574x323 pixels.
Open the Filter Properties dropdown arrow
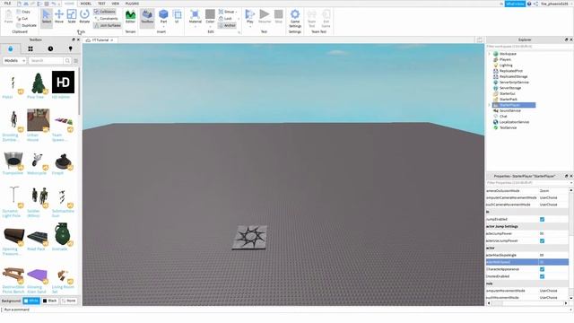(571, 182)
